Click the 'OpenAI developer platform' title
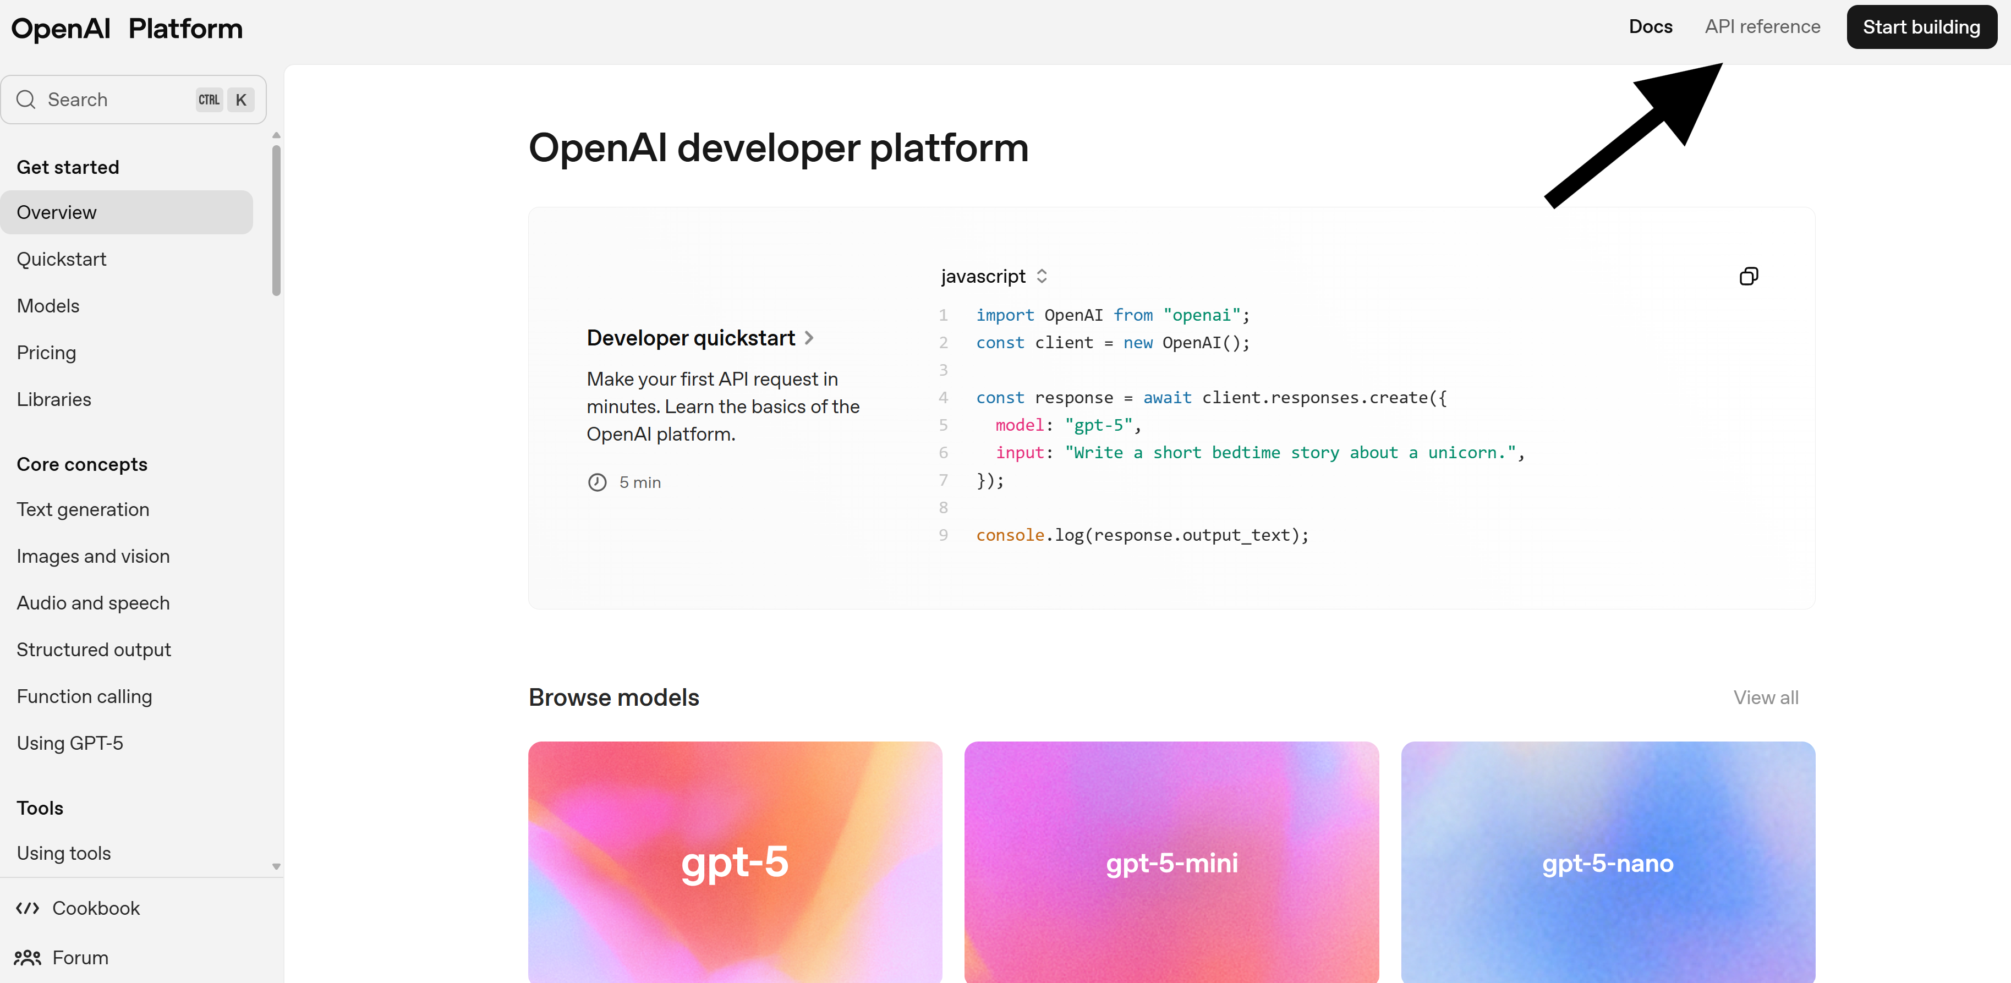2011x983 pixels. pos(779,149)
